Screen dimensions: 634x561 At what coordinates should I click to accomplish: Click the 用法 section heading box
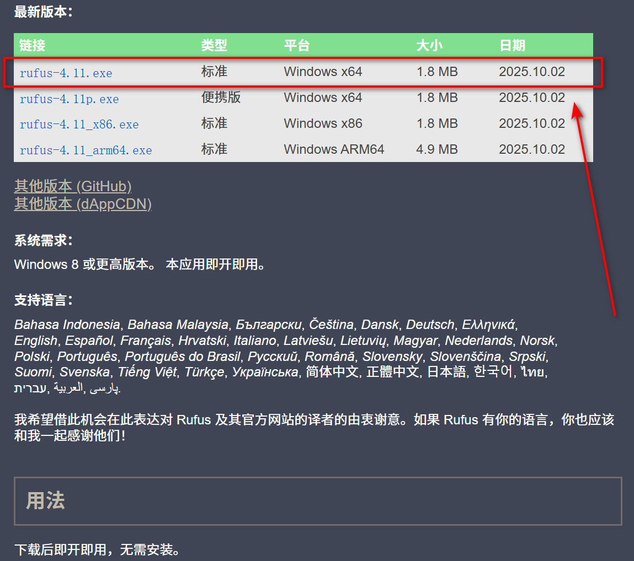(317, 501)
